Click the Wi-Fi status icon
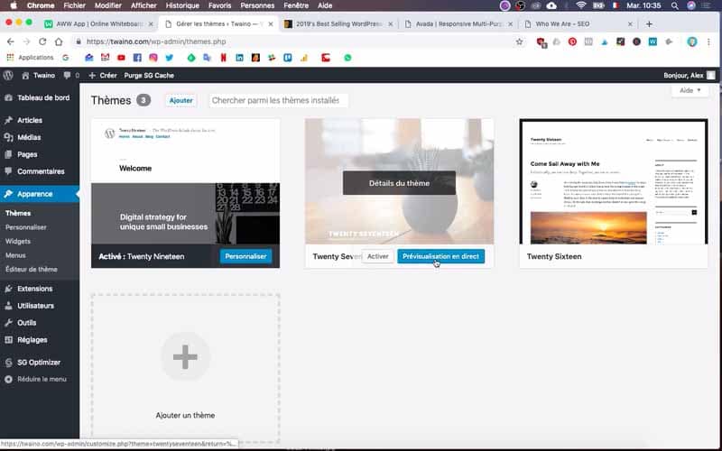722x451 pixels. pos(581,5)
